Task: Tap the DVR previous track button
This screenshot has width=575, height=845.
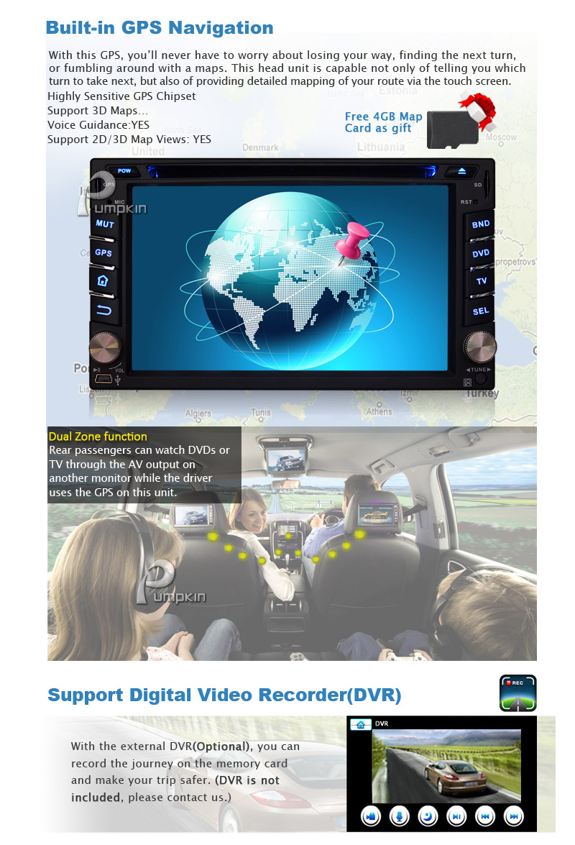Action: coord(485,816)
